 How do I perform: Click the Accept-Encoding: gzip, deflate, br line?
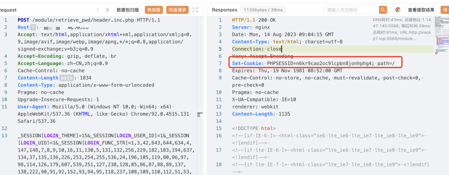click(67, 56)
